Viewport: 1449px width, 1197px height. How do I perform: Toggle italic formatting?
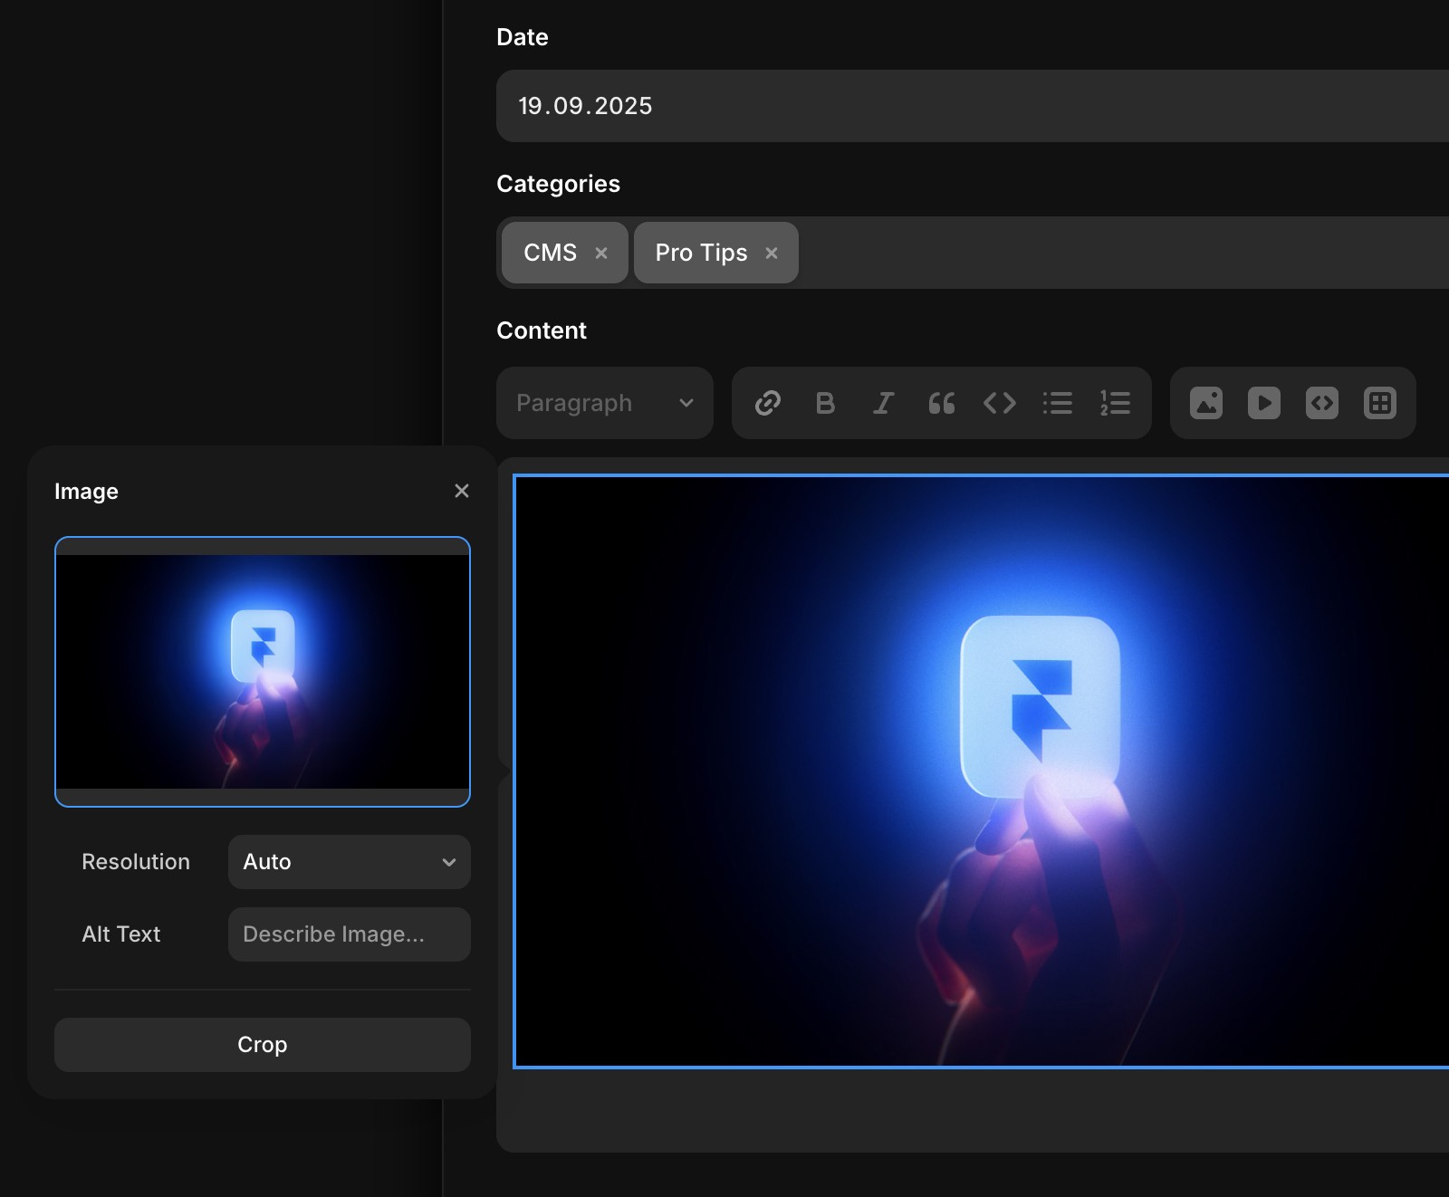click(x=883, y=403)
